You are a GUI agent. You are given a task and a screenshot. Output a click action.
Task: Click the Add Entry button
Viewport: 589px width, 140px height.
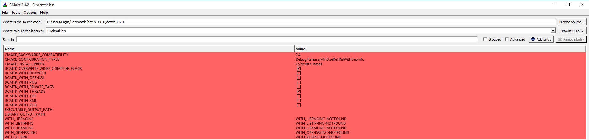pyautogui.click(x=541, y=39)
